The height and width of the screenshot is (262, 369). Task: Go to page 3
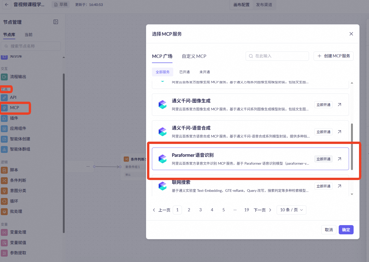(200, 210)
